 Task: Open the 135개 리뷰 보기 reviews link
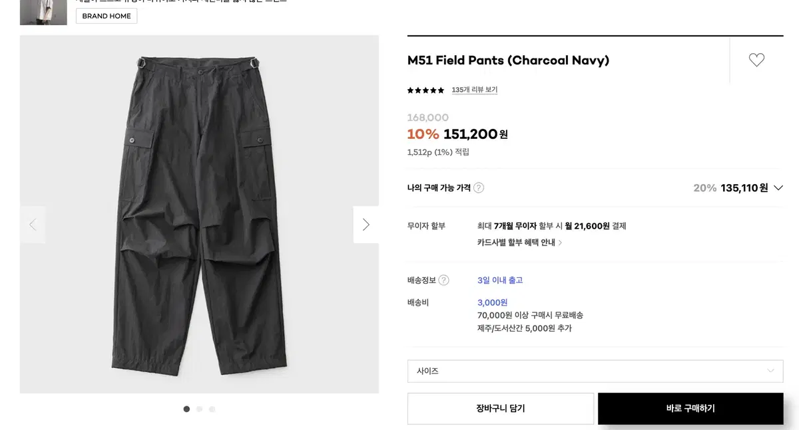[x=474, y=89]
